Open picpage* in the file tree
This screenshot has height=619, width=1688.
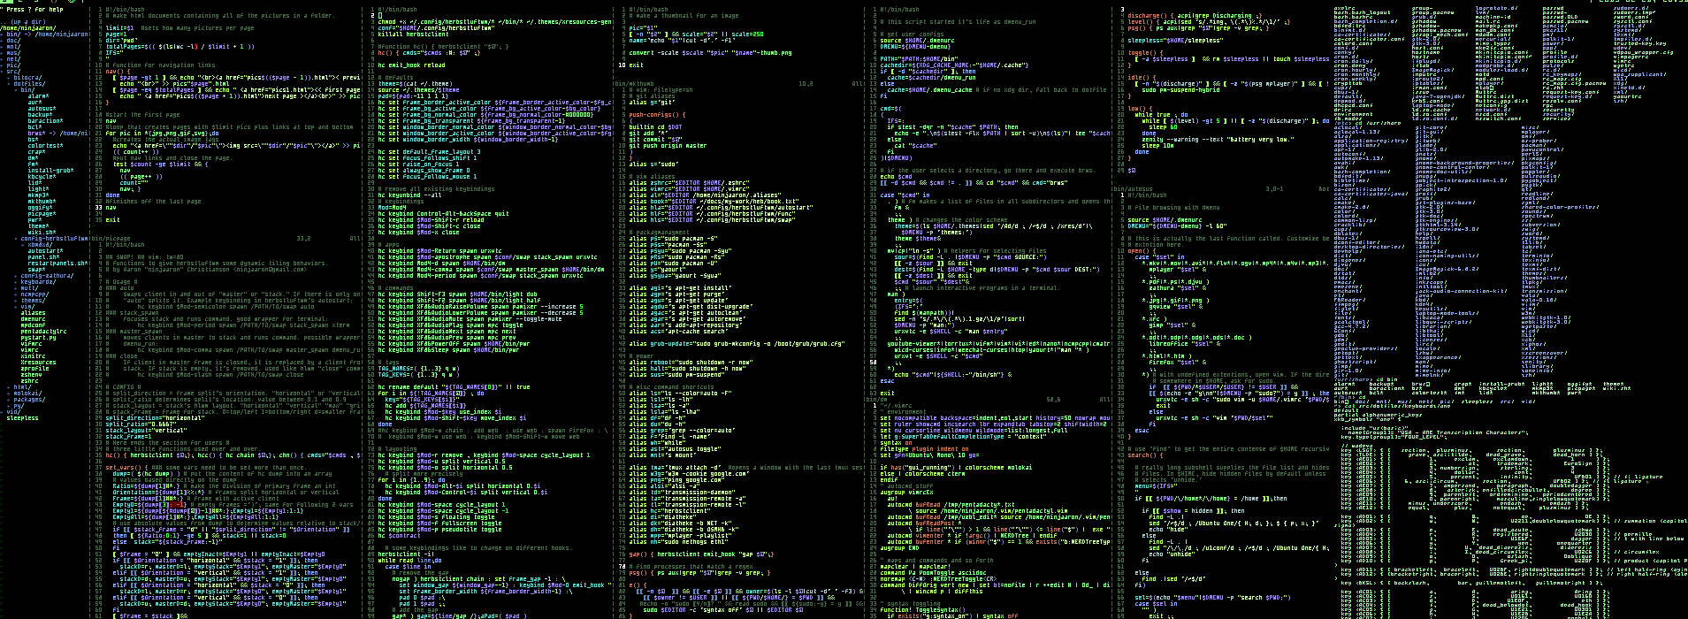[42, 213]
